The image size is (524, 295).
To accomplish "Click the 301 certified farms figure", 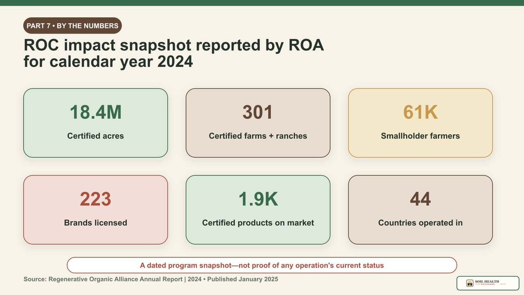I will [x=258, y=112].
